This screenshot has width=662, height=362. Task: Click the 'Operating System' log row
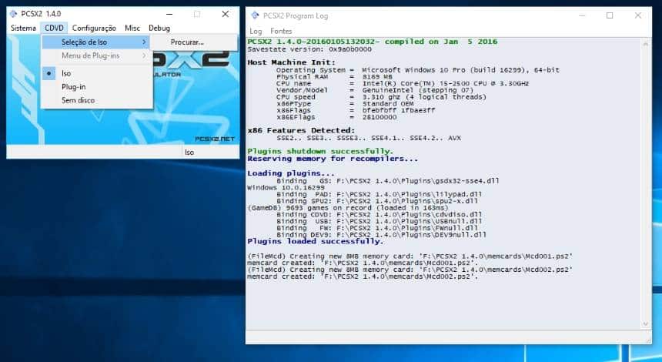pyautogui.click(x=418, y=70)
